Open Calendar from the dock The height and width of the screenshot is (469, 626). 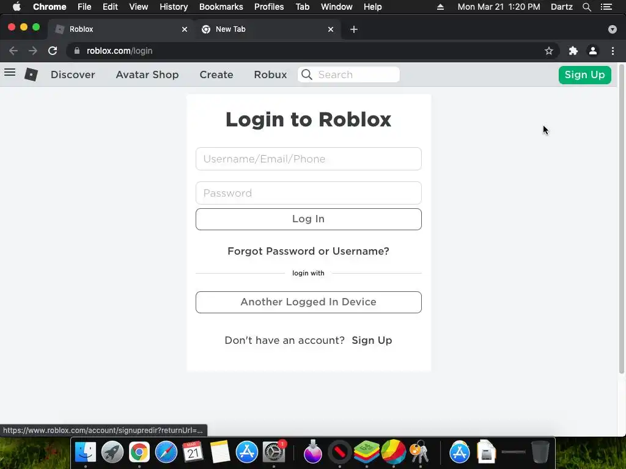(193, 452)
